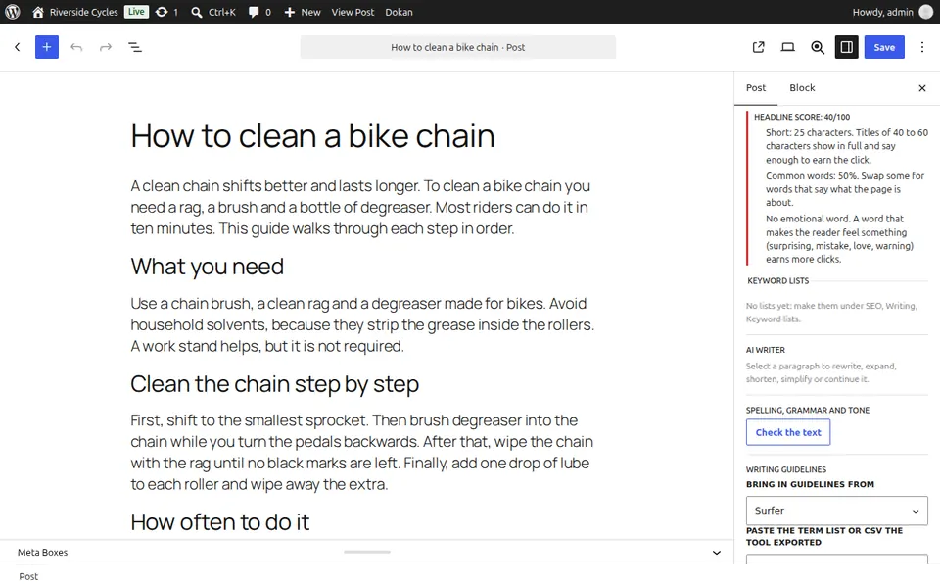The width and height of the screenshot is (940, 588).
Task: Save the post
Action: (x=884, y=47)
